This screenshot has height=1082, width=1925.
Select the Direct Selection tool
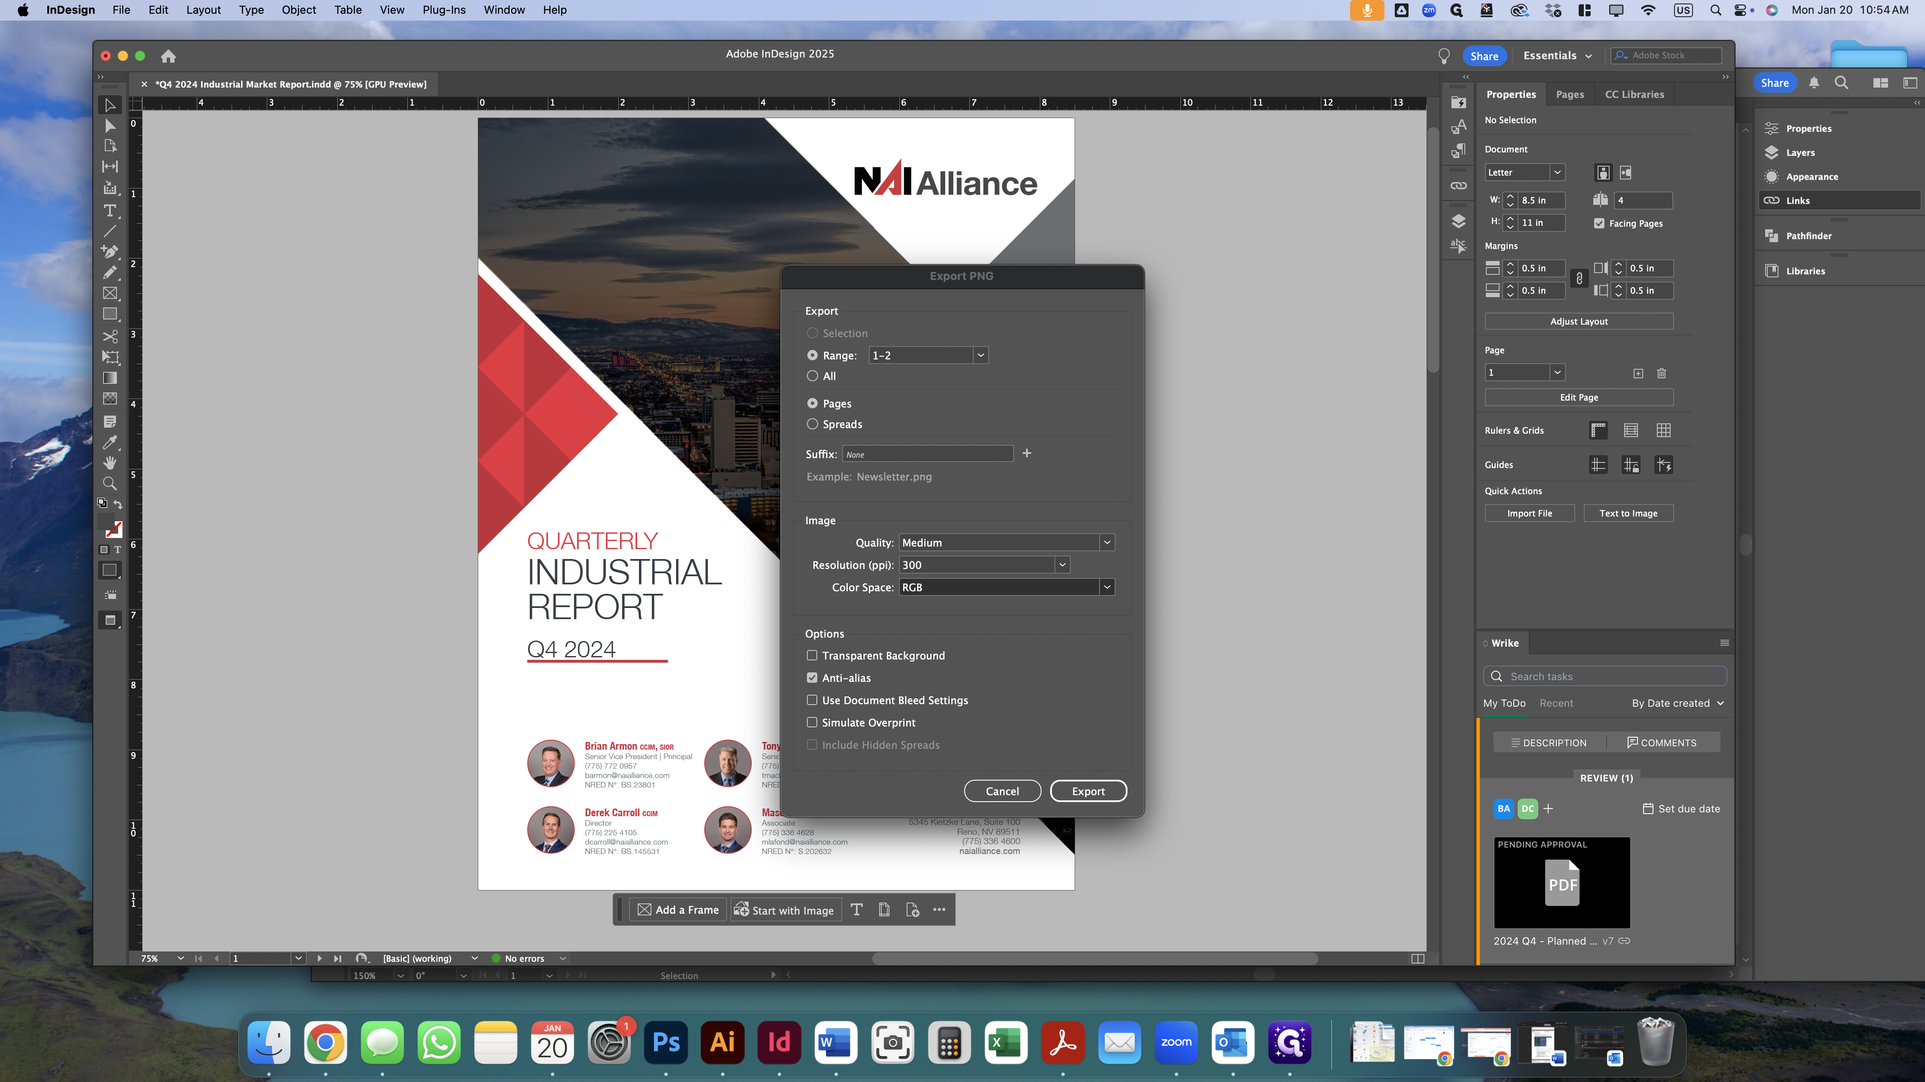tap(110, 125)
